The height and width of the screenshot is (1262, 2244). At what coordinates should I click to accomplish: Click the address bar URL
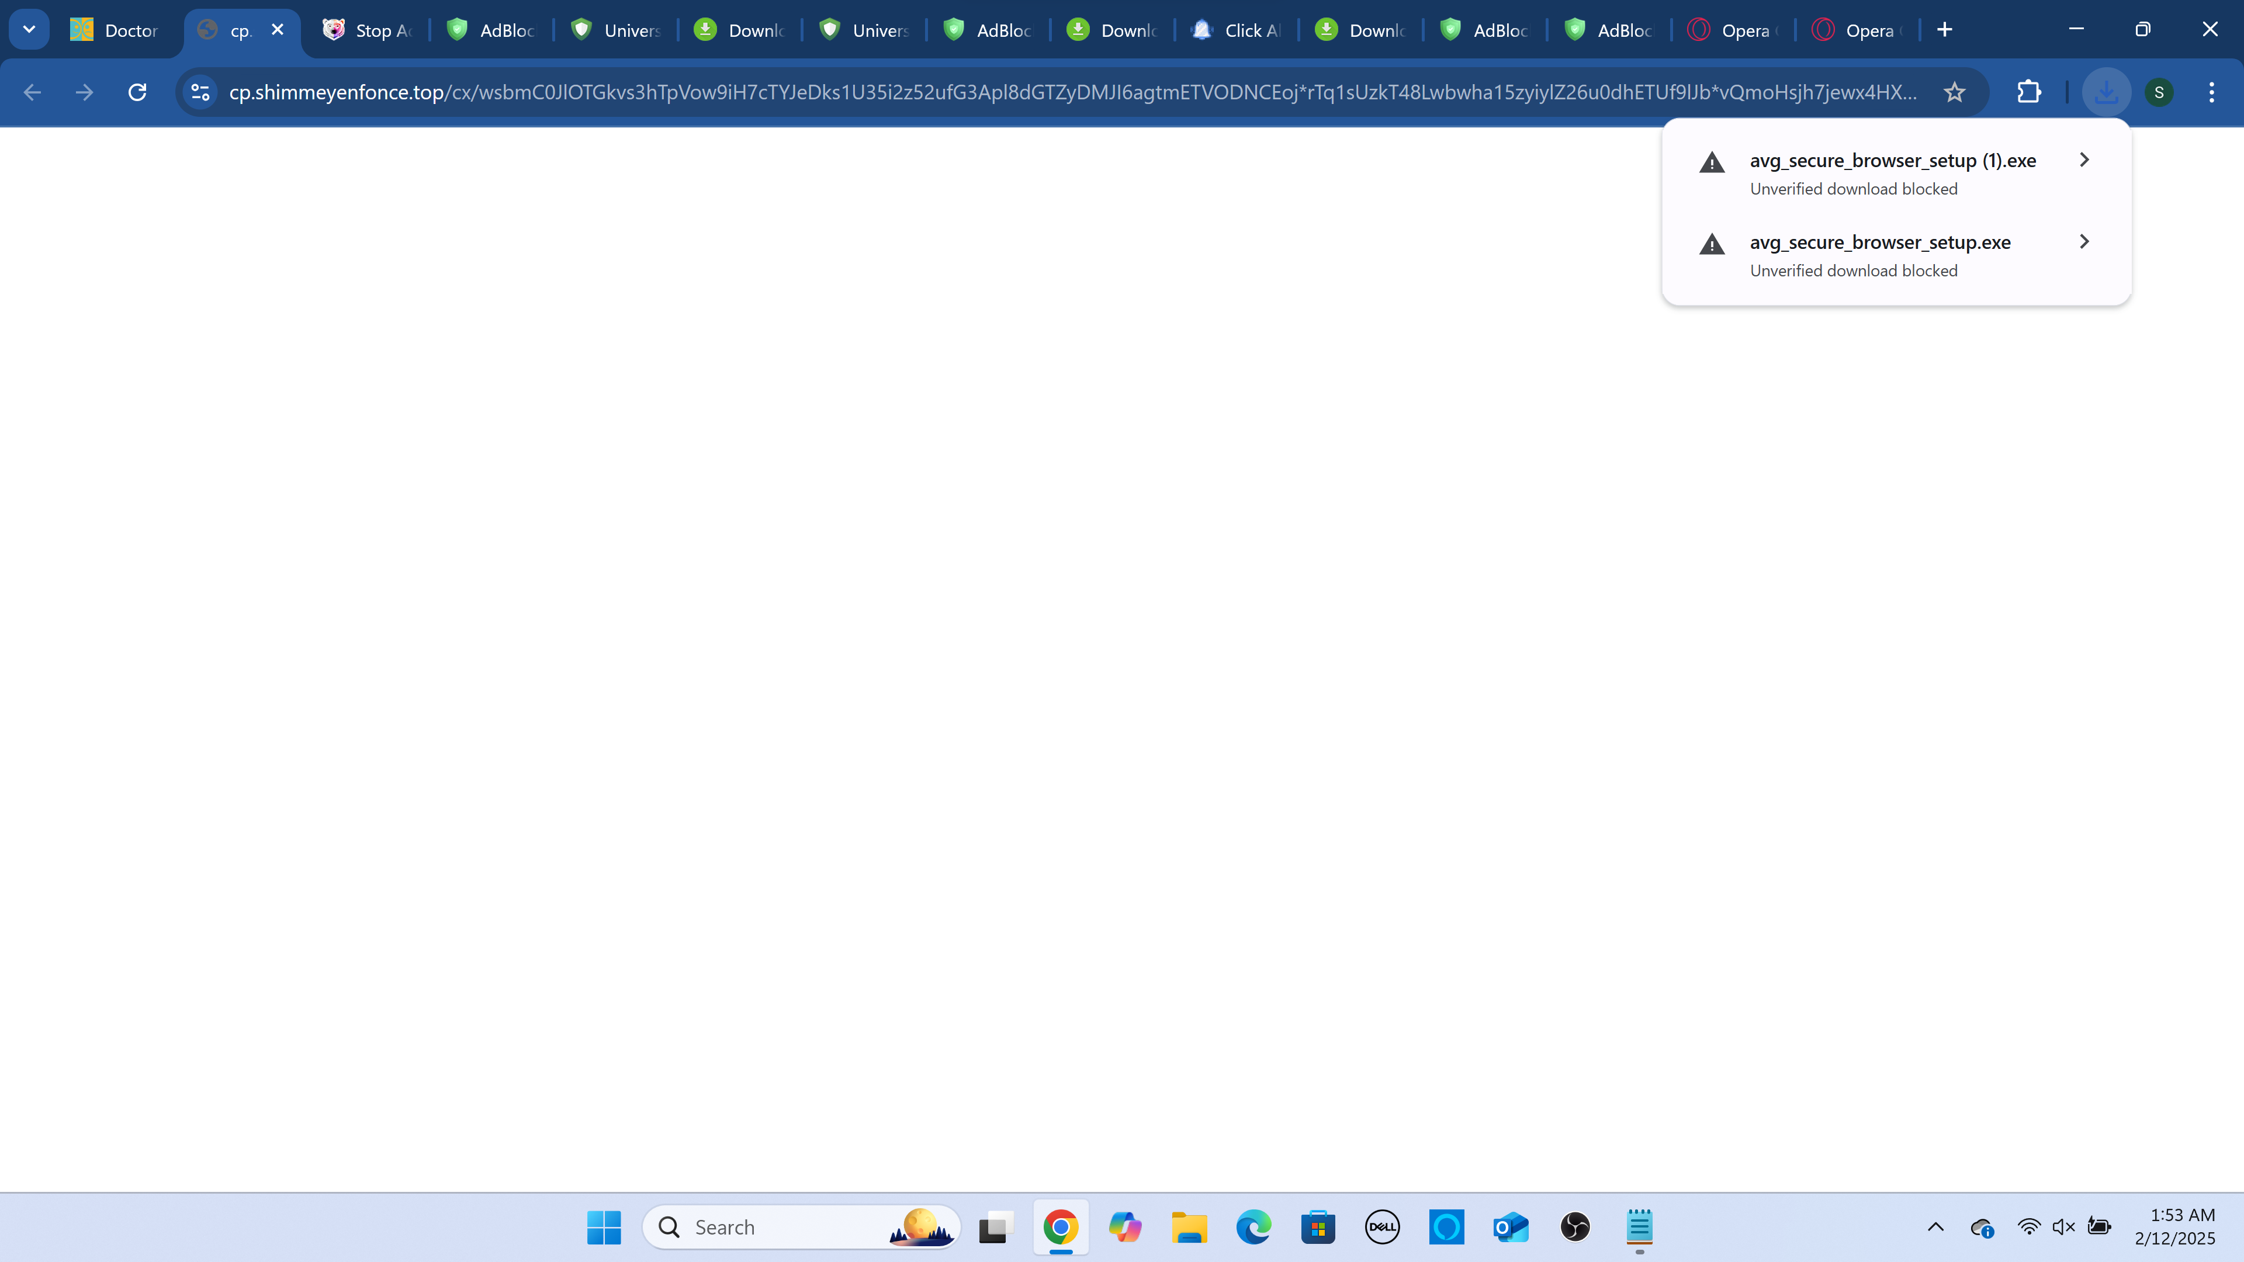click(1072, 92)
